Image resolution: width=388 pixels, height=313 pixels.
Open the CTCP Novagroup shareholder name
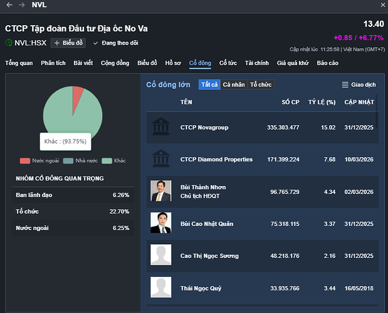pyautogui.click(x=204, y=128)
